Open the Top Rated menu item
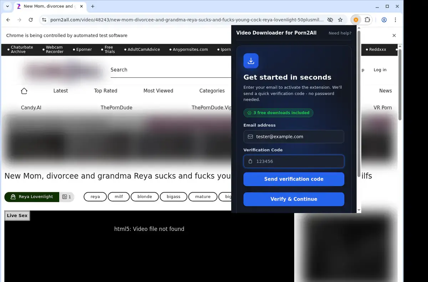 106,91
